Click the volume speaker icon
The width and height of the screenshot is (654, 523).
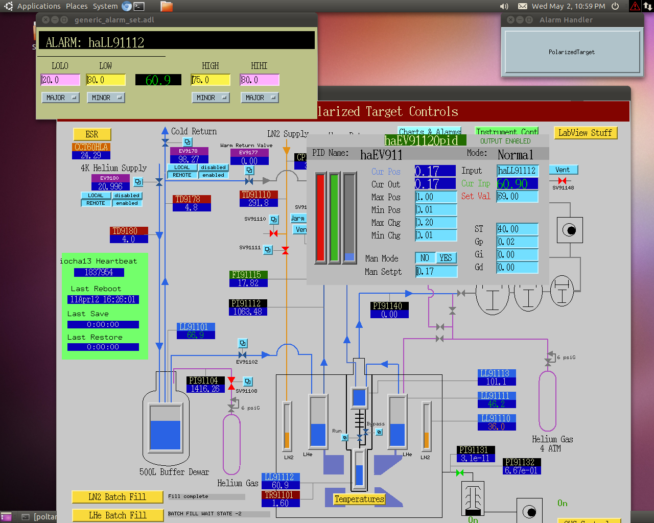click(x=504, y=6)
